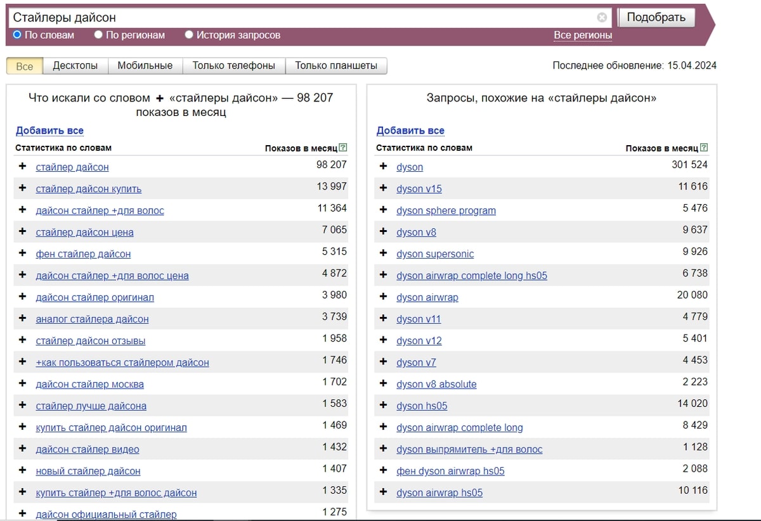Click 'Добавить все' in the similar queries panel
This screenshot has width=761, height=521.
click(x=410, y=131)
